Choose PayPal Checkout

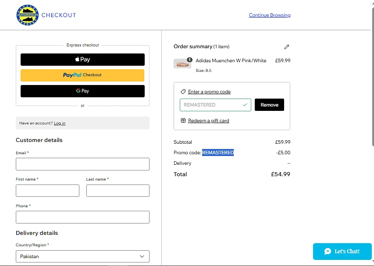(82, 75)
